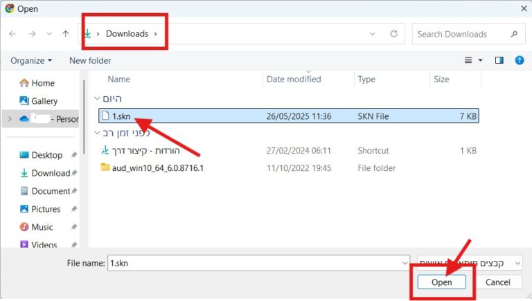Toggle the preview pane icon
Screen dimensions: 532x301
(499, 61)
